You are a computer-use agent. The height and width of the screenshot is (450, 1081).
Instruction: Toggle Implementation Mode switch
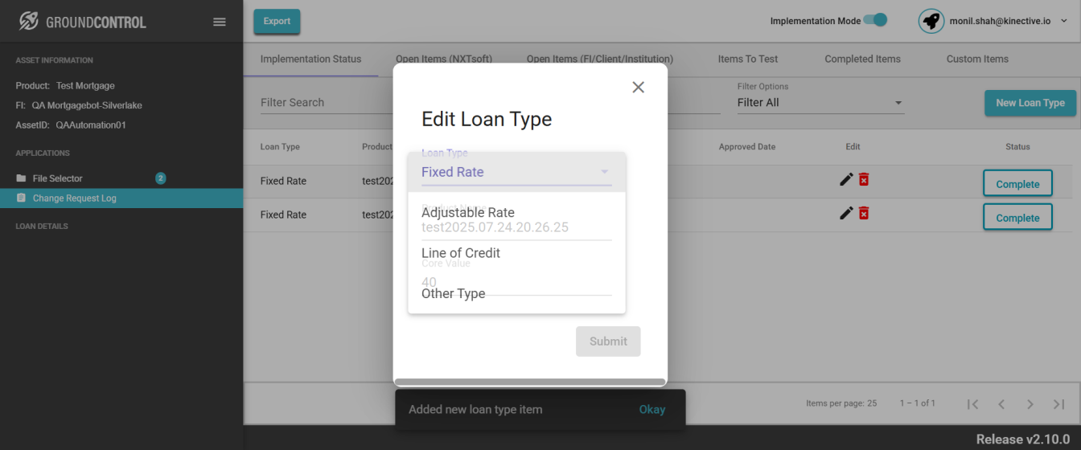[x=875, y=20]
